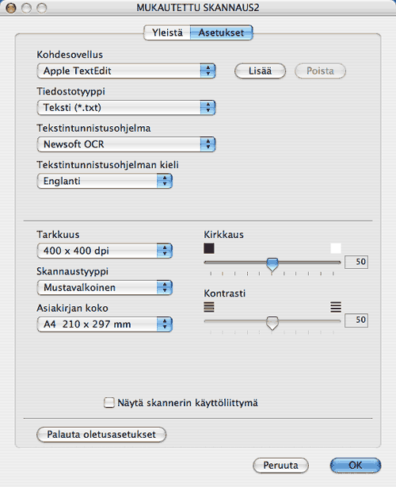Screen dimensions: 396x487
Task: Click the white brightness icon under Kirkkaus
Action: [336, 248]
